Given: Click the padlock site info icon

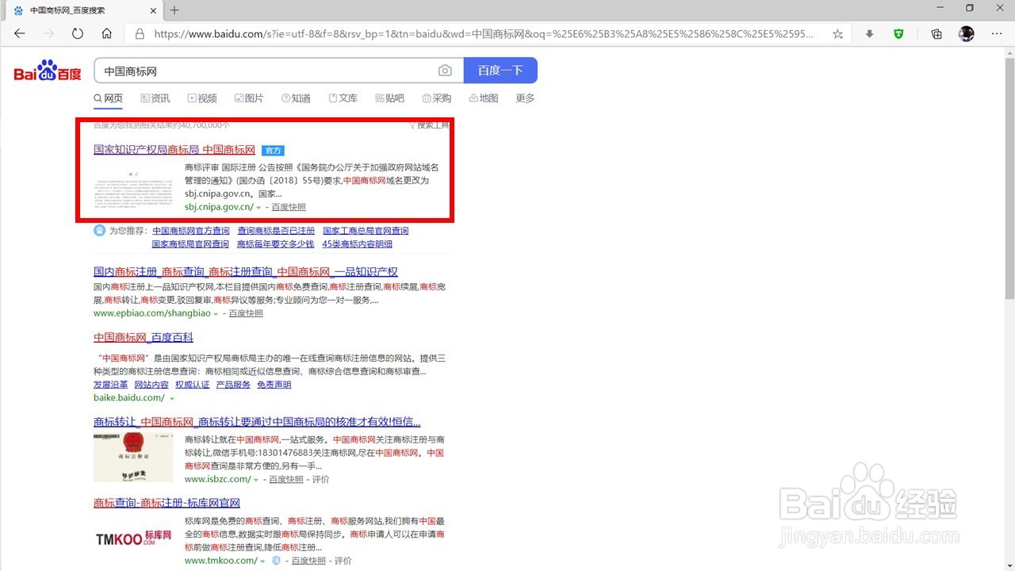Looking at the screenshot, I should (x=140, y=34).
